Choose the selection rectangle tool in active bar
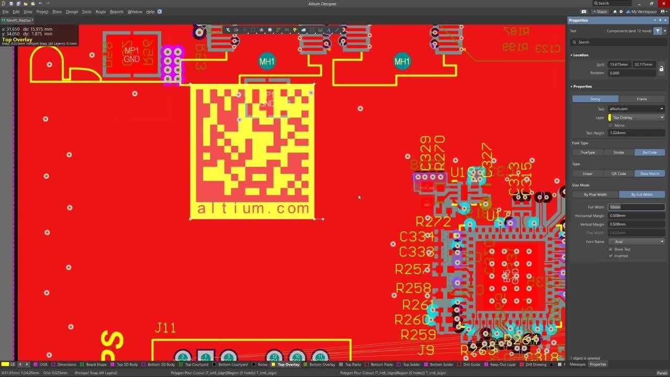 253,30
